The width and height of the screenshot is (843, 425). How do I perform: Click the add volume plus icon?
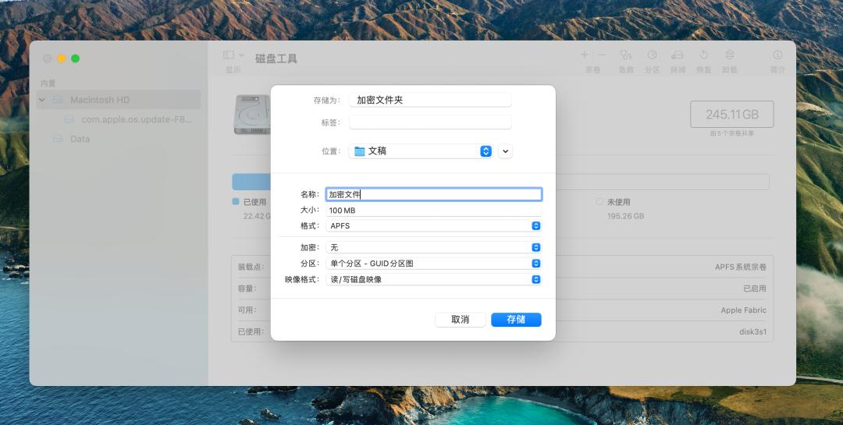coord(585,55)
